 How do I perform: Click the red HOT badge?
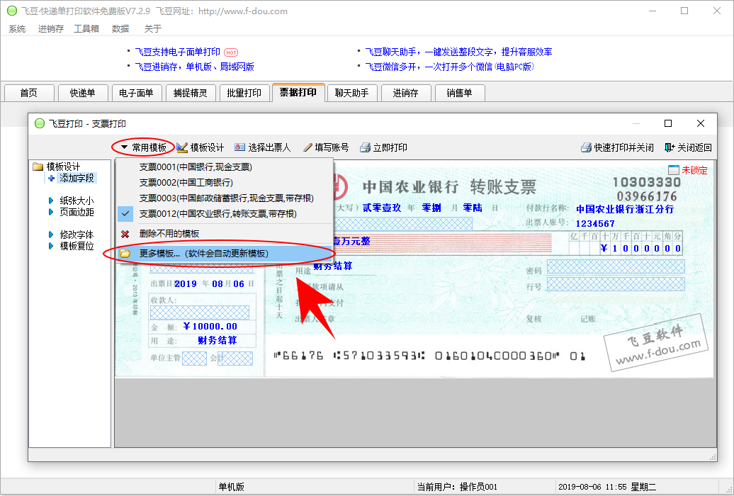[231, 52]
